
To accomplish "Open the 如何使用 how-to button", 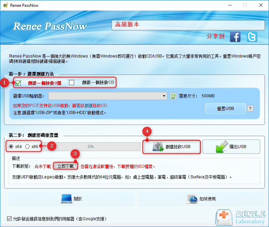I will tap(201, 199).
